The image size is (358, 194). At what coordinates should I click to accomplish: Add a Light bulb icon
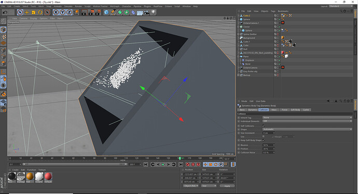(154, 12)
